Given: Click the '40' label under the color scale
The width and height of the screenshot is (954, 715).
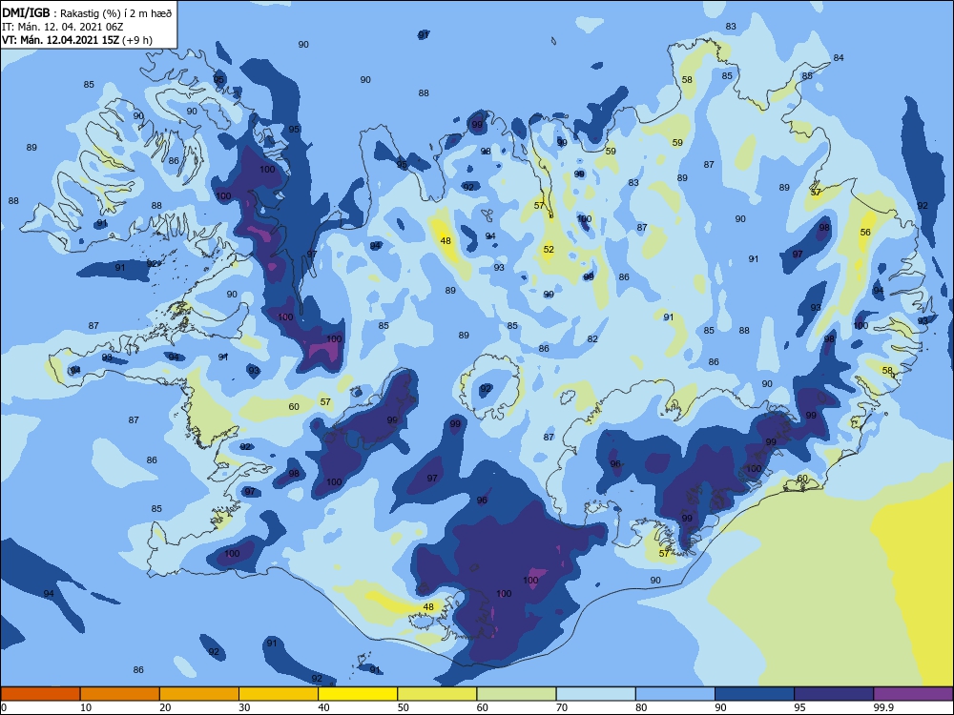Looking at the screenshot, I should (324, 707).
